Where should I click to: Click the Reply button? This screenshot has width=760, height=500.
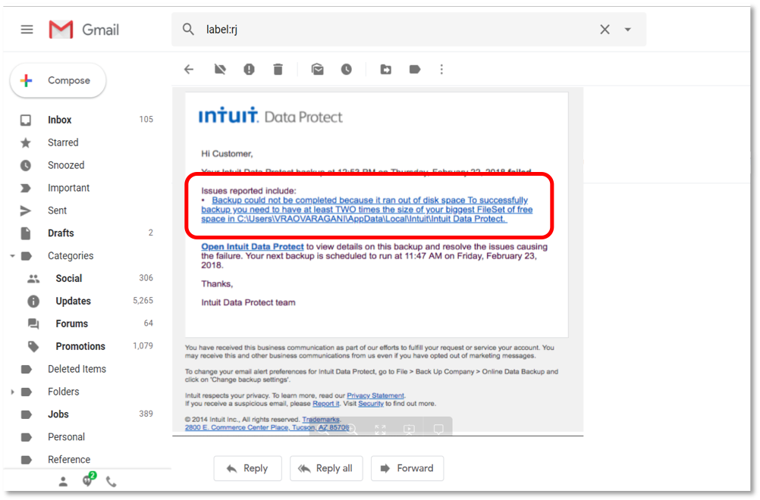(x=248, y=468)
